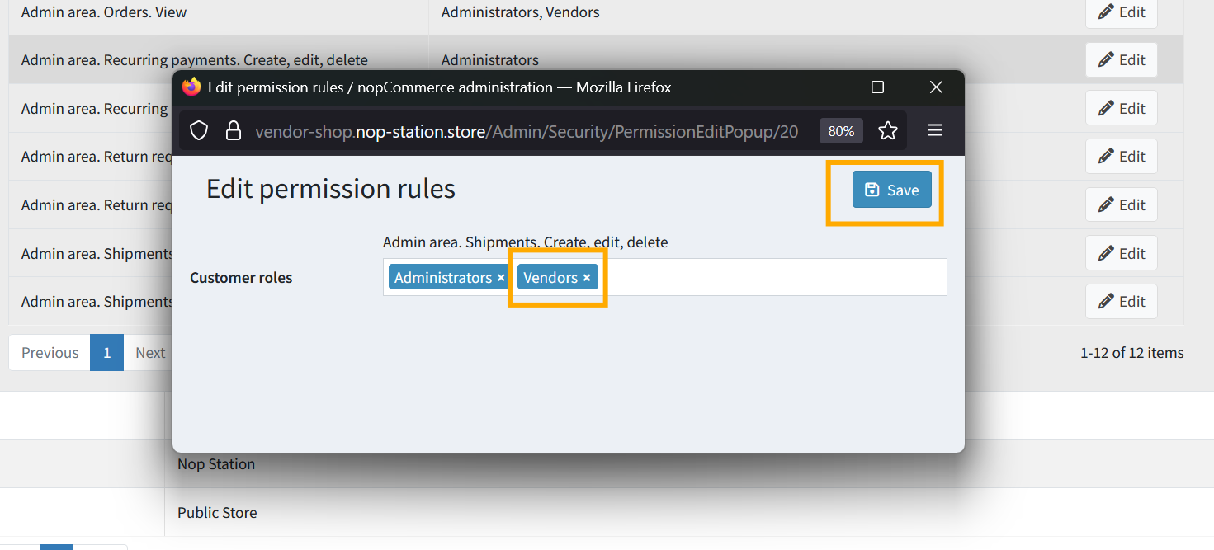Click the Firefox logo in title bar
The image size is (1214, 550).
pyautogui.click(x=191, y=87)
